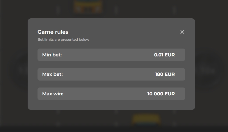Click the Max win label

53,94
